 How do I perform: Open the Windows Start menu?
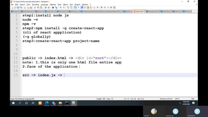[x=13, y=103]
